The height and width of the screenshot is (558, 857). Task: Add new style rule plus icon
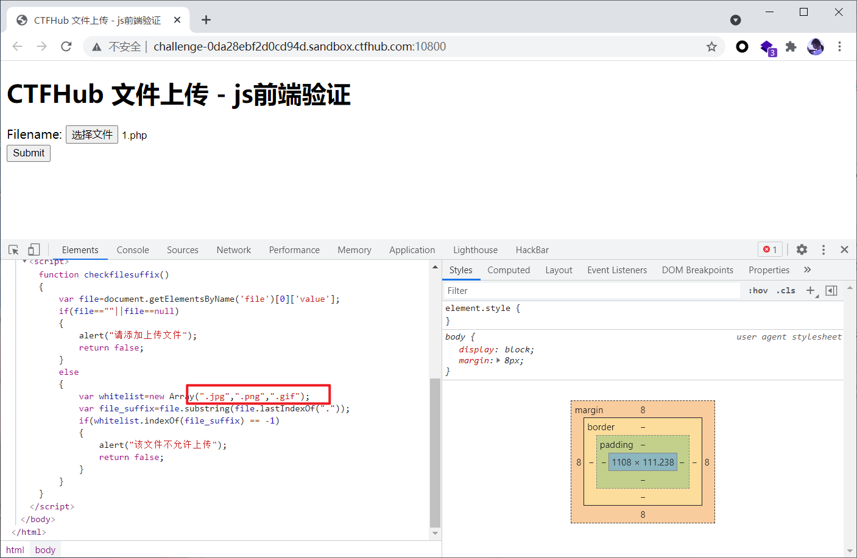pyautogui.click(x=811, y=291)
